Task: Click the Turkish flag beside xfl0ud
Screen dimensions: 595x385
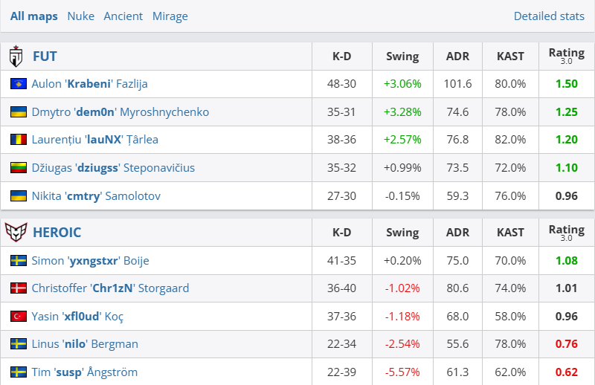Action: (x=18, y=317)
